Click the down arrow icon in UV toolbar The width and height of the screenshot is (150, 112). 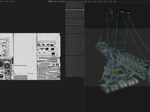[x=64, y=2]
